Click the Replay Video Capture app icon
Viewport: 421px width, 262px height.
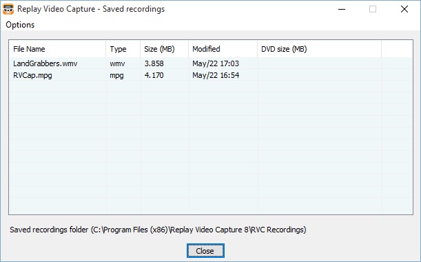click(8, 9)
